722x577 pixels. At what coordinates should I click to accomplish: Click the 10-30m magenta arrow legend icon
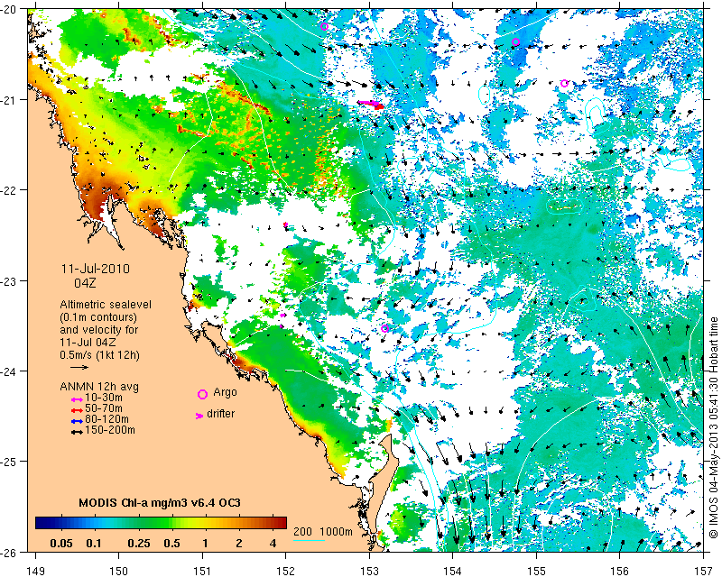coord(77,398)
